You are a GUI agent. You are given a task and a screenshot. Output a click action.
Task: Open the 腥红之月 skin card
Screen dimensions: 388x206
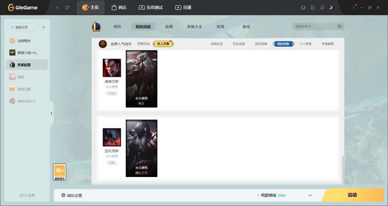pyautogui.click(x=142, y=148)
